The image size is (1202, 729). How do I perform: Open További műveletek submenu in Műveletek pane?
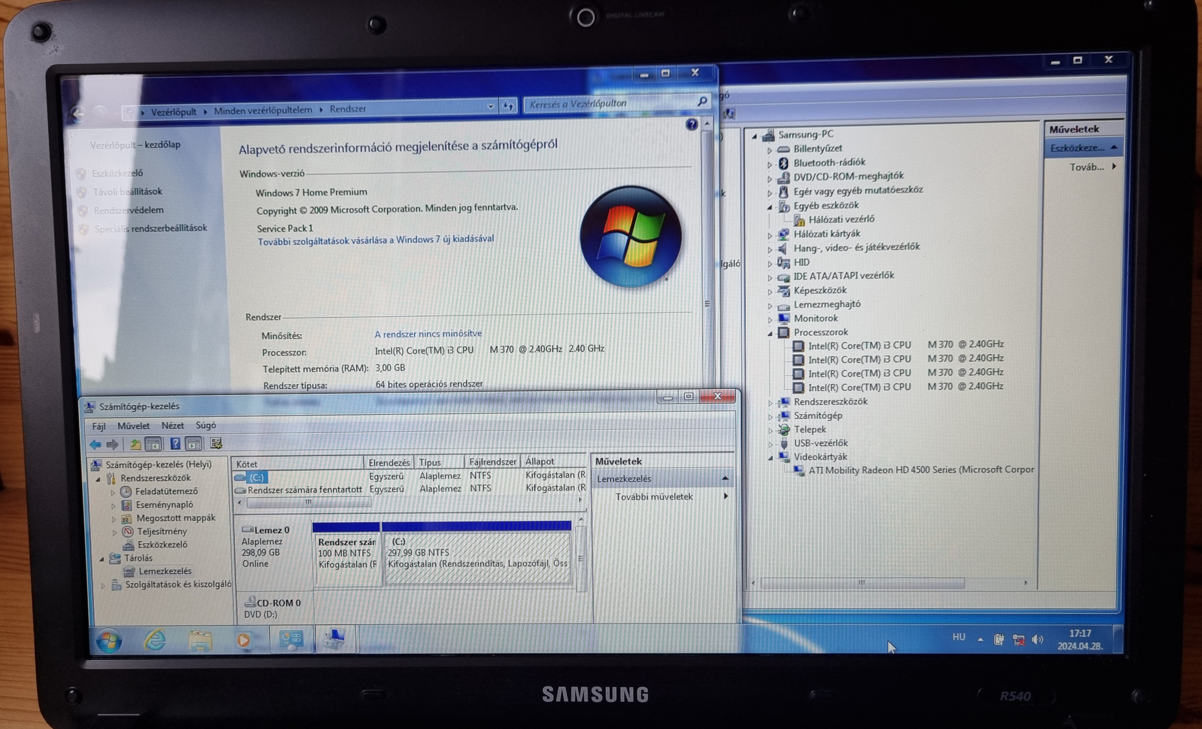[662, 496]
